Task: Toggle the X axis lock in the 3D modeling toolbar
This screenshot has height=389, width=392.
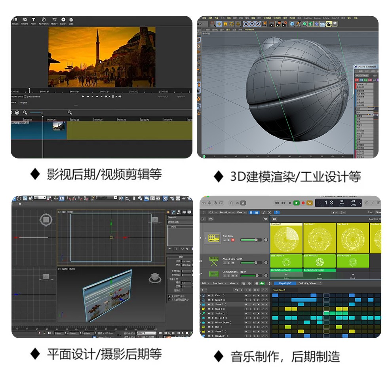Action: 246,24
